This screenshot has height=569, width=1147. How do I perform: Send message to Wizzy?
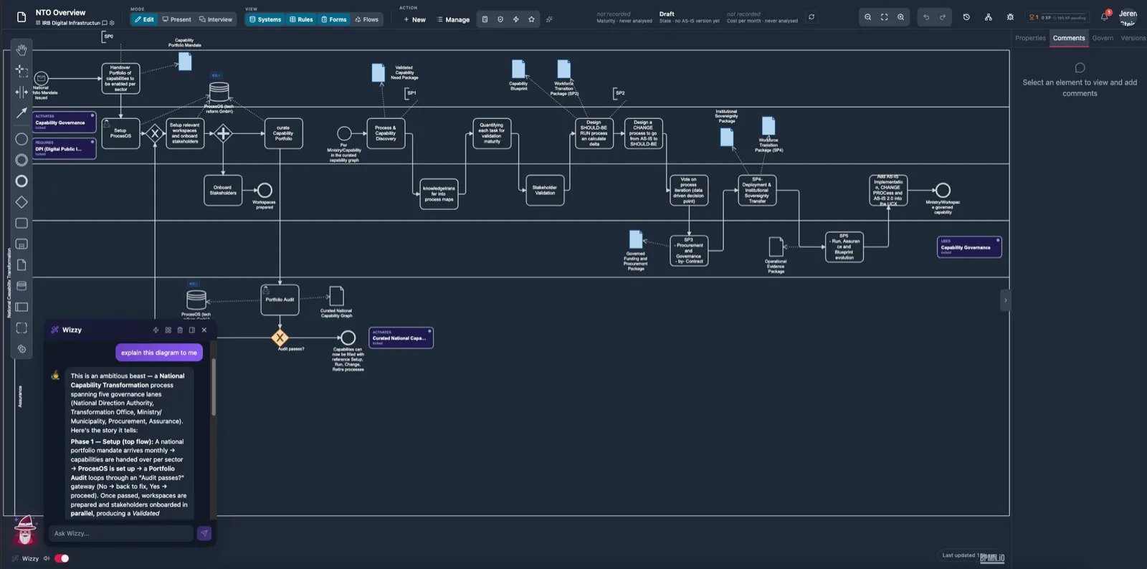204,533
